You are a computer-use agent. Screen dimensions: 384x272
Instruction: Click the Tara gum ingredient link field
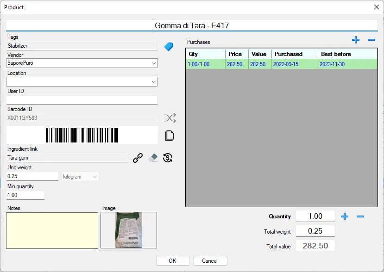click(x=67, y=158)
